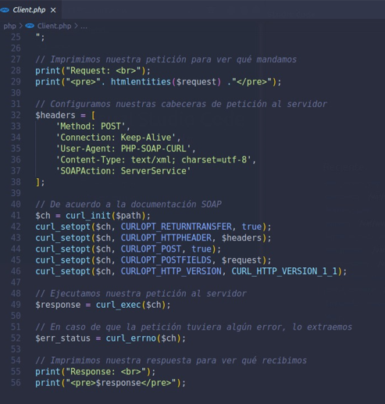Image resolution: width=385 pixels, height=404 pixels.
Task: Click the CURLOPT_POSTFIELDS constant
Action: click(x=166, y=260)
